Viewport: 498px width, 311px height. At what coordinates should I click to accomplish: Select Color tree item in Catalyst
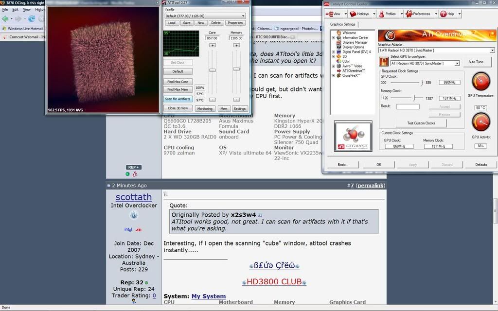click(x=346, y=61)
